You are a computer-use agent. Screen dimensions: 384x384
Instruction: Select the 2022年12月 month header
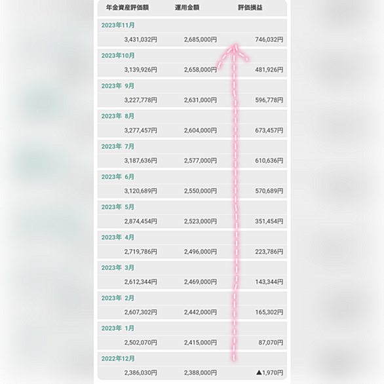pyautogui.click(x=192, y=359)
